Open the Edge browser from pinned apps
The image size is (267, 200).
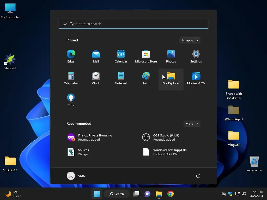coord(71,57)
